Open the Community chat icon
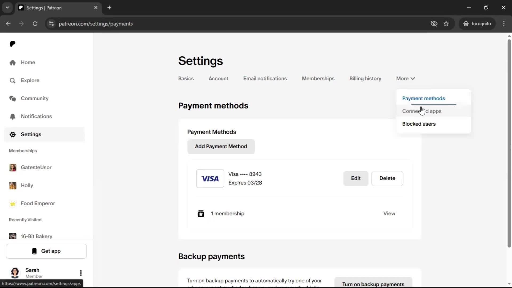Image resolution: width=512 pixels, height=288 pixels. tap(13, 98)
